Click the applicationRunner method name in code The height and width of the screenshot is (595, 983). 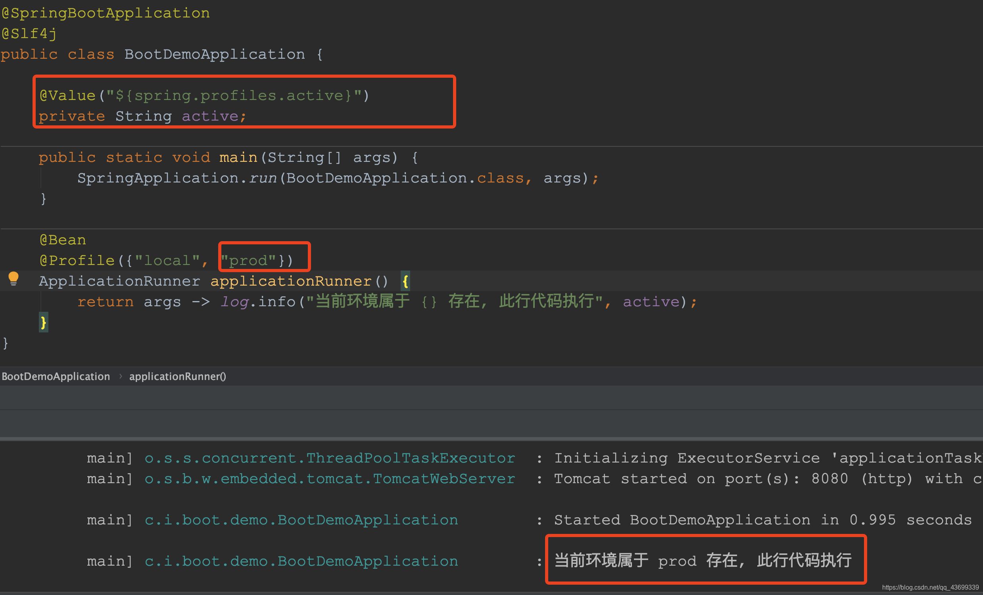point(291,282)
